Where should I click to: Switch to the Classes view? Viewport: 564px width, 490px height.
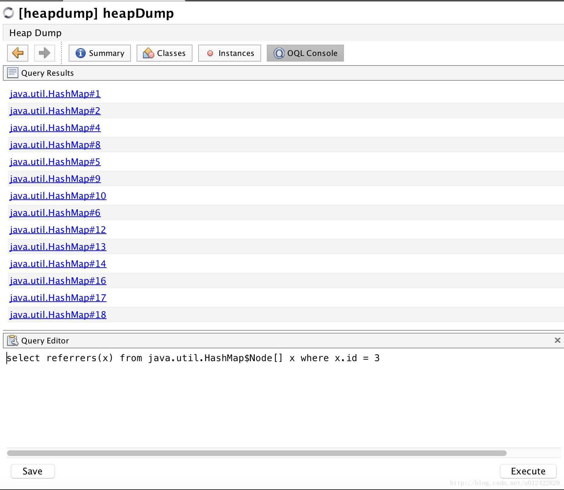click(x=165, y=53)
